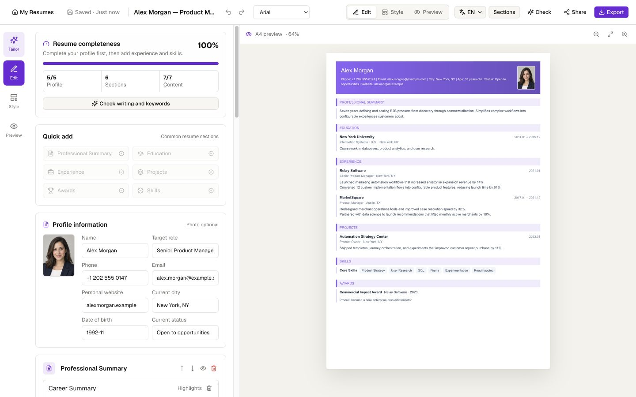Open the Tailor sidebar panel
The image size is (636, 397).
coord(14,44)
